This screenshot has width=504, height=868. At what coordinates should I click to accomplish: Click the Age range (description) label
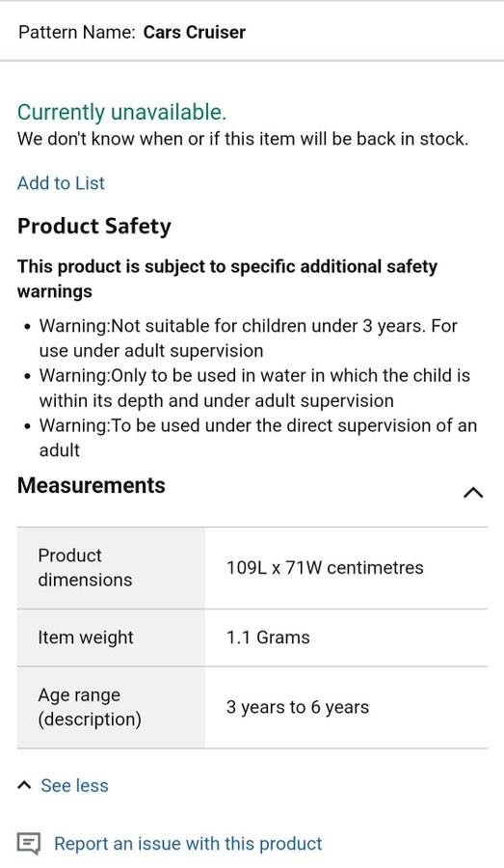(90, 707)
